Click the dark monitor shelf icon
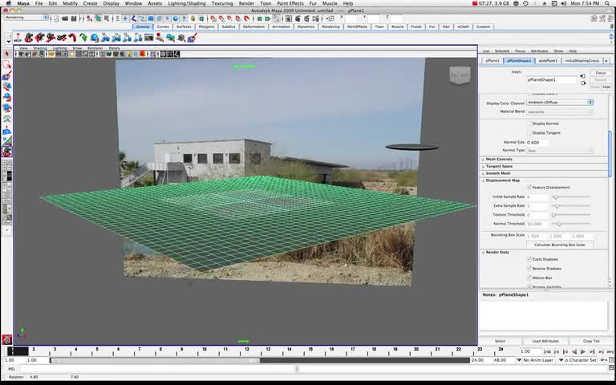616x385 pixels. pyautogui.click(x=148, y=38)
